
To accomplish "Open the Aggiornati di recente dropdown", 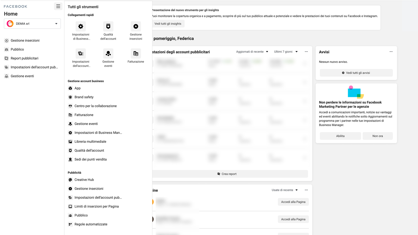I will pyautogui.click(x=252, y=52).
